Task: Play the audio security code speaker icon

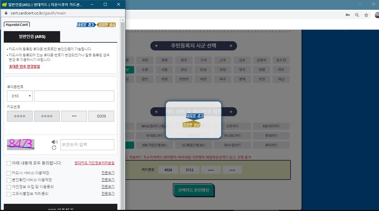Action: pos(54,142)
